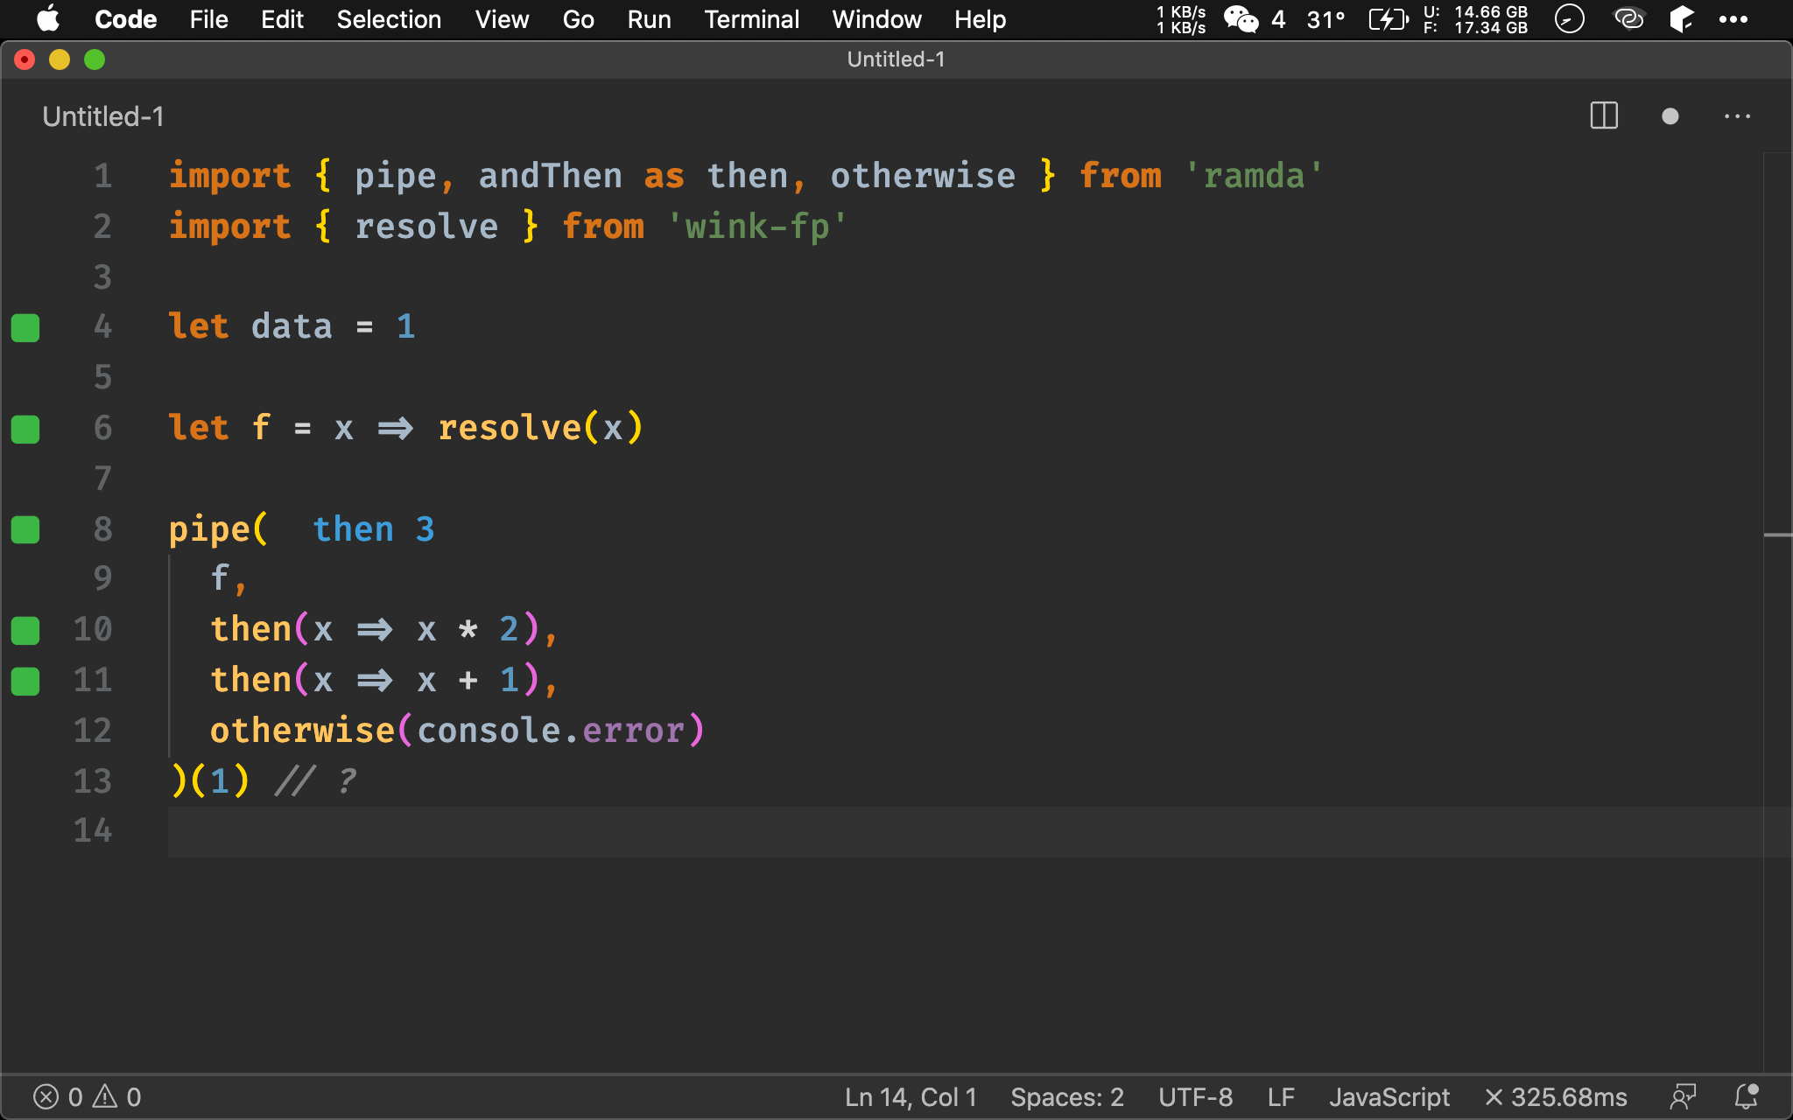This screenshot has width=1793, height=1120.
Task: Click the warnings count icon in status bar
Action: 117,1097
